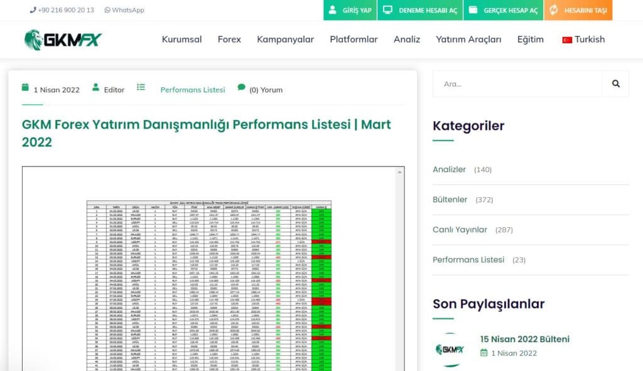Click the user icon beside Editor

[x=95, y=87]
